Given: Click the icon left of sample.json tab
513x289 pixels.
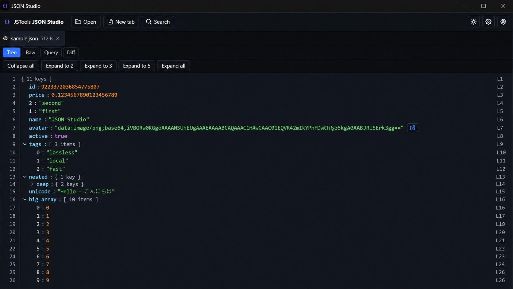Looking at the screenshot, I should [6, 38].
